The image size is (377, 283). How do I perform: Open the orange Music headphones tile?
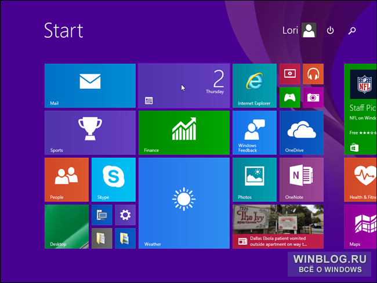tap(313, 74)
